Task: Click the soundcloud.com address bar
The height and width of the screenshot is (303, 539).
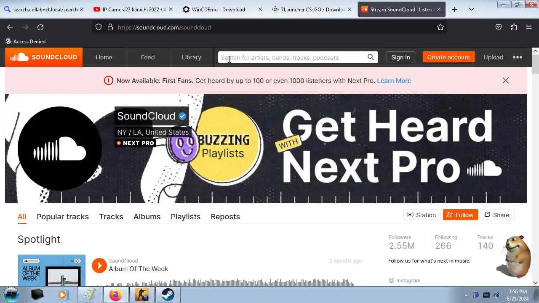Action: point(269,27)
